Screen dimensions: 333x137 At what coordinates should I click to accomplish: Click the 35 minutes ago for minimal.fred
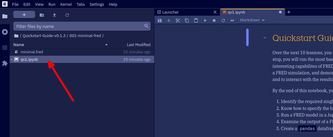click(x=137, y=52)
